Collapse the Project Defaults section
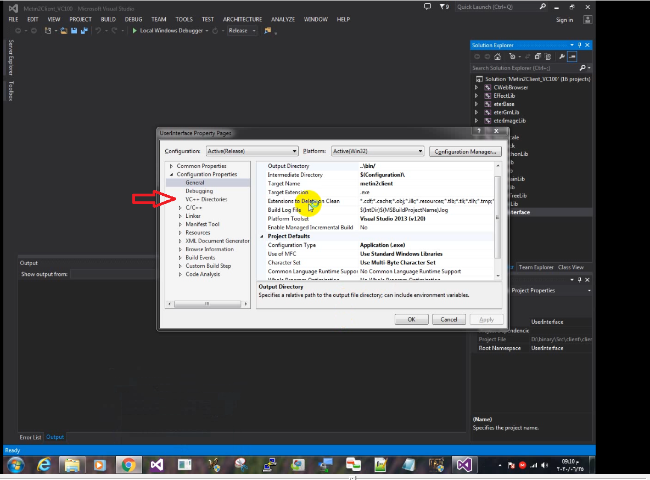Viewport: 650px width, 480px height. (x=261, y=236)
